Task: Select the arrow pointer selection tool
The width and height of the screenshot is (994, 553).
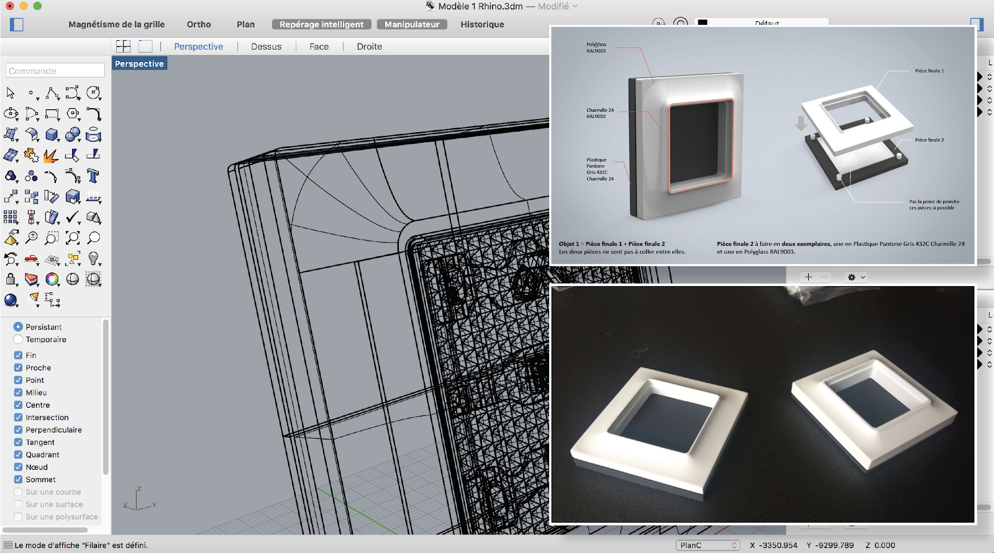Action: tap(11, 93)
